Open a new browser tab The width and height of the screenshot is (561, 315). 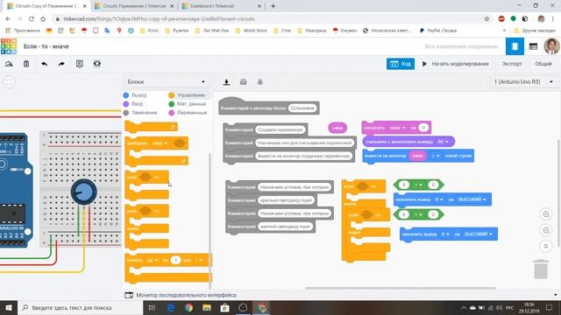tap(273, 6)
